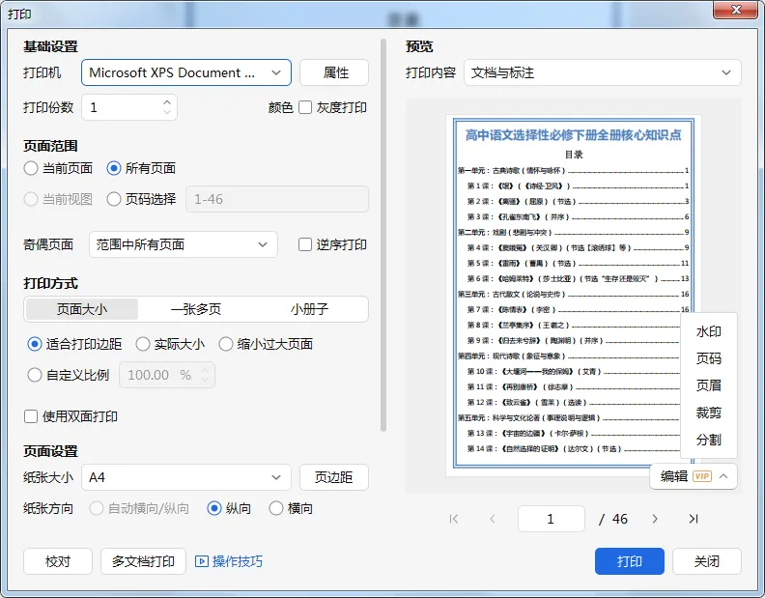Go to next preview page
The width and height of the screenshot is (765, 598).
tap(655, 519)
